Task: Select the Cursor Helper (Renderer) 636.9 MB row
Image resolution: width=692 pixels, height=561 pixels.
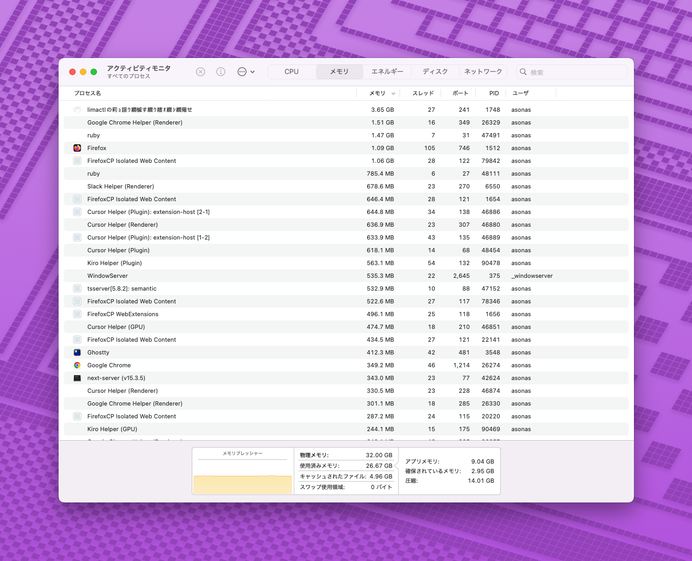Action: click(346, 225)
